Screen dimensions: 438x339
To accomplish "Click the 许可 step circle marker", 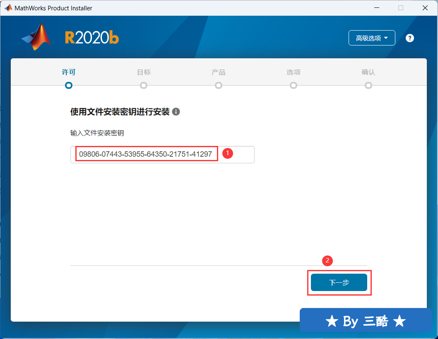I will (69, 86).
